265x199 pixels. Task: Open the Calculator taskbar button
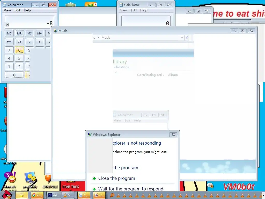tap(84, 195)
